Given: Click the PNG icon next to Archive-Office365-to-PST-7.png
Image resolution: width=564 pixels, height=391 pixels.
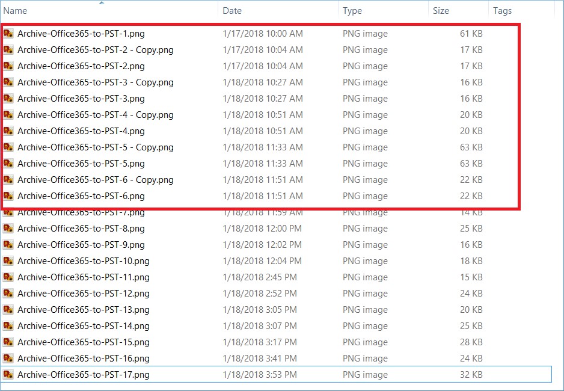Looking at the screenshot, I should pyautogui.click(x=9, y=212).
